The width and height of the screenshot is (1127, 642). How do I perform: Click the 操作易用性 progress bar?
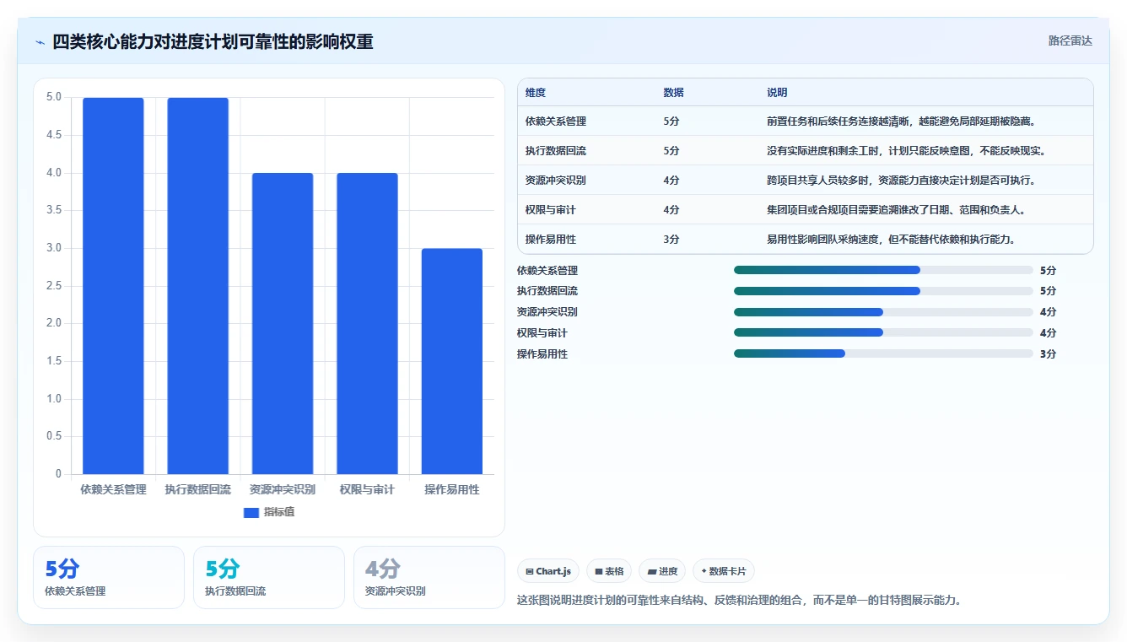[x=883, y=353]
